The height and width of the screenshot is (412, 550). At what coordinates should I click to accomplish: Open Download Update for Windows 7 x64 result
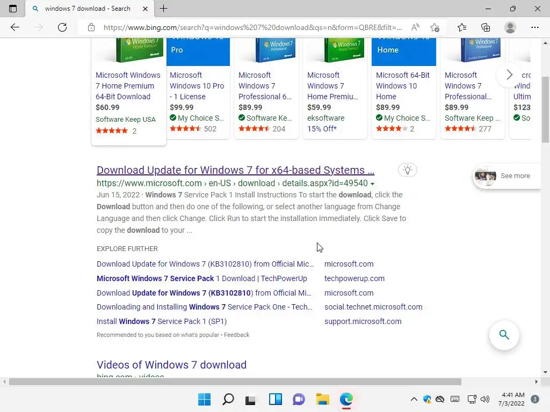pyautogui.click(x=235, y=170)
